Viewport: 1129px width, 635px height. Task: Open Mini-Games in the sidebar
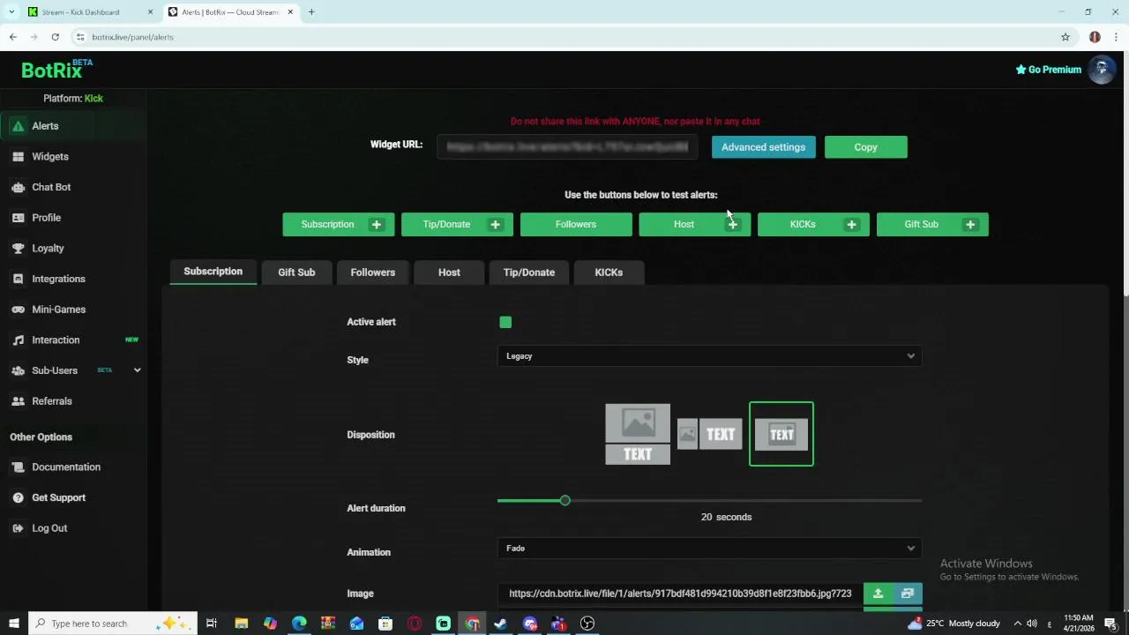73,310
